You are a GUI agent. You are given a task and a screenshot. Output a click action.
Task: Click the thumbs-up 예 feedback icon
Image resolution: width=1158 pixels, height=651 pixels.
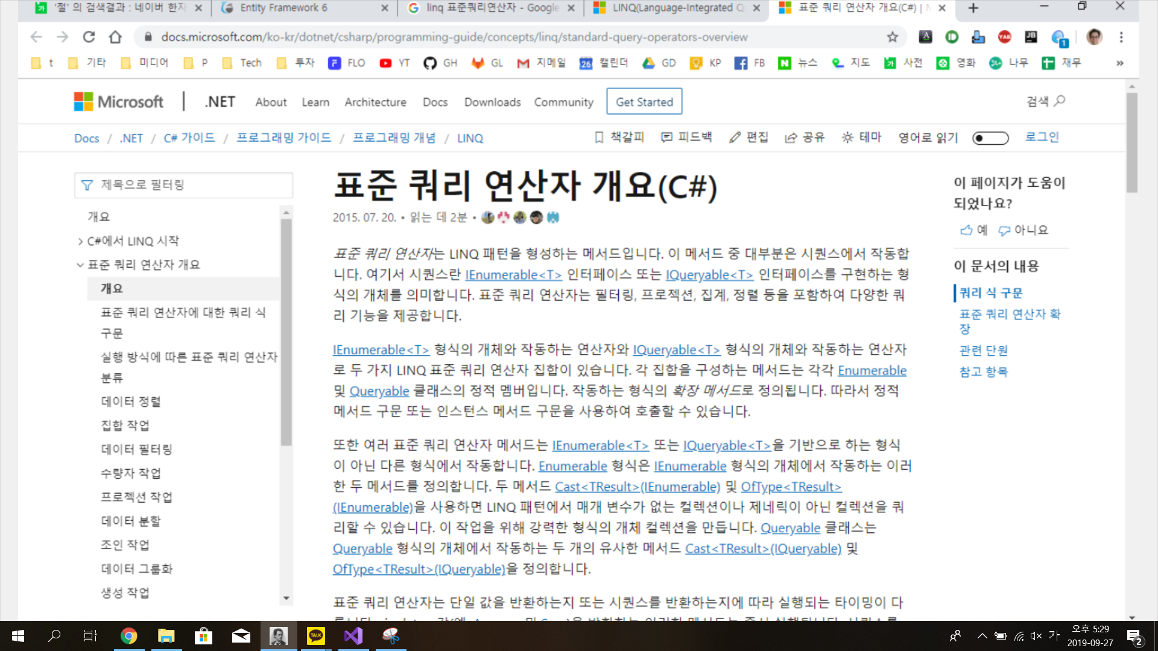pyautogui.click(x=966, y=230)
